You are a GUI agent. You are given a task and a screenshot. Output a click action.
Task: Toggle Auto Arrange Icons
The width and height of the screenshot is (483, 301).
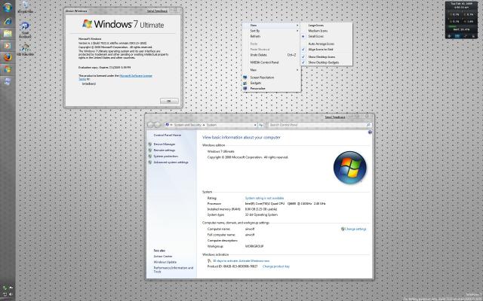pos(321,44)
